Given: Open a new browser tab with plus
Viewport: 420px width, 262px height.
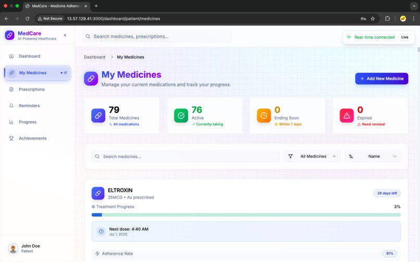Looking at the screenshot, I should [96, 6].
